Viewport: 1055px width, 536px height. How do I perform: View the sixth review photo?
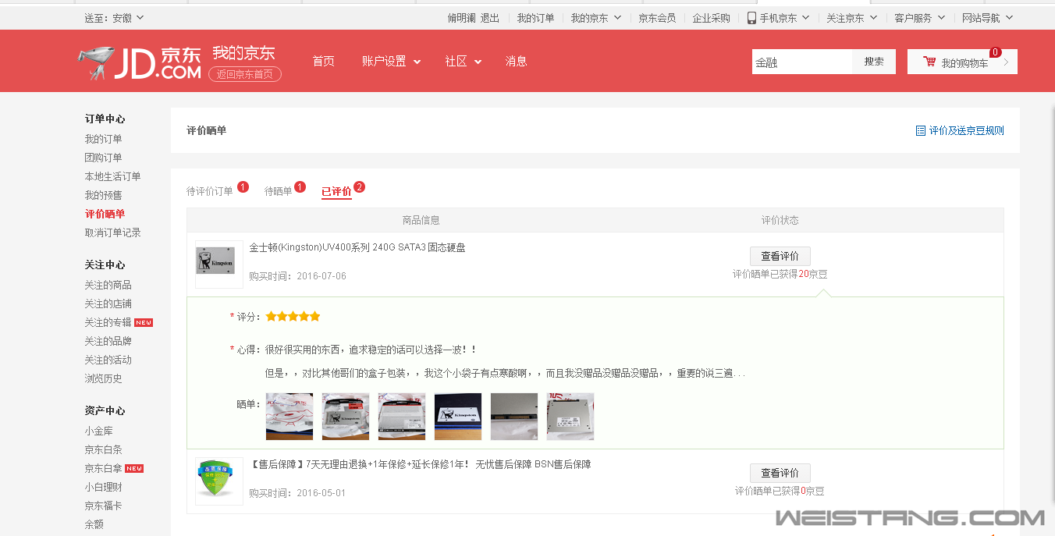tap(570, 417)
